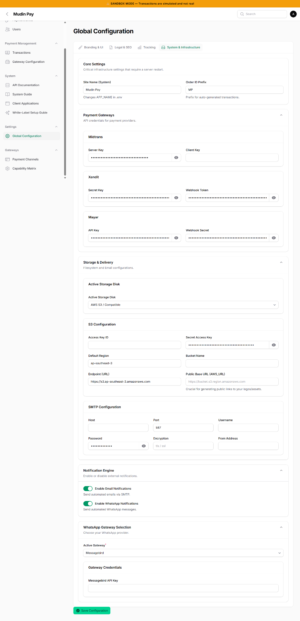Screen dimensions: 300x621
Task: Click the Global Configuration gear icon
Action: click(7, 136)
